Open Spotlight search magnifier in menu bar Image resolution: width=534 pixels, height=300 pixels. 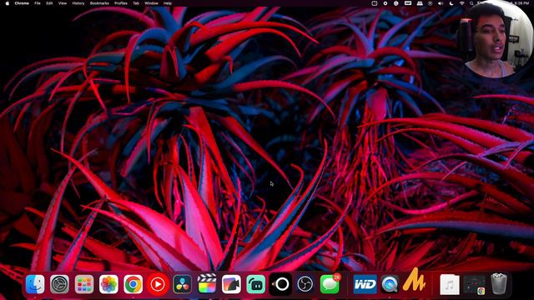coord(471,3)
